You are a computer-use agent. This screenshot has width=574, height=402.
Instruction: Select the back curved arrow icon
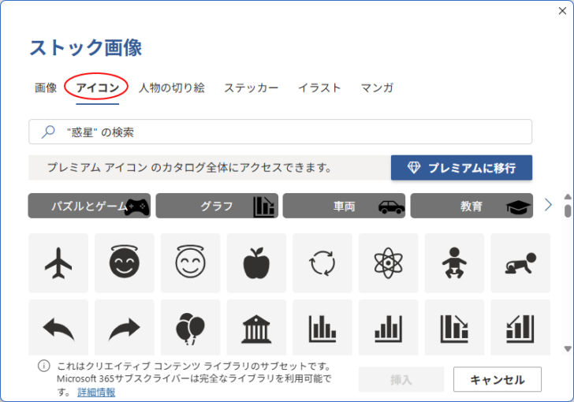coord(58,328)
